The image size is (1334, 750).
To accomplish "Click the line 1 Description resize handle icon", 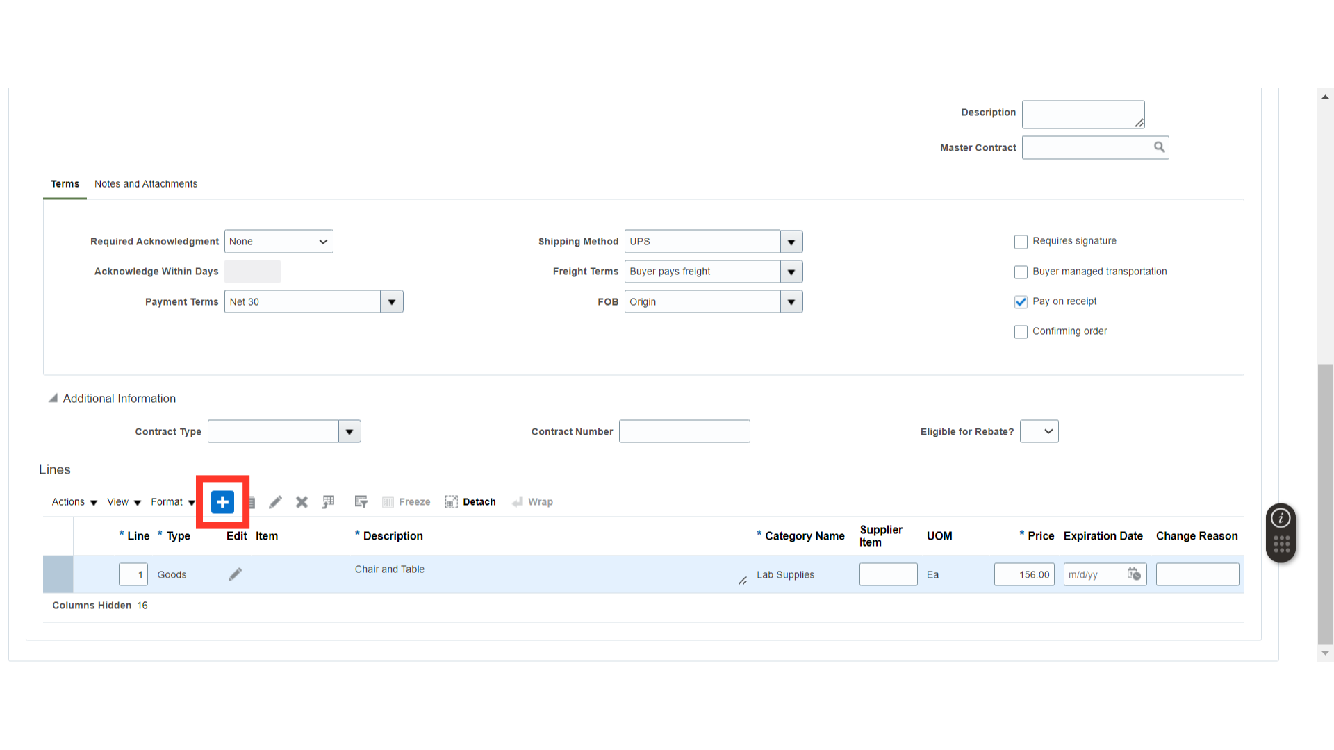I will click(x=742, y=581).
